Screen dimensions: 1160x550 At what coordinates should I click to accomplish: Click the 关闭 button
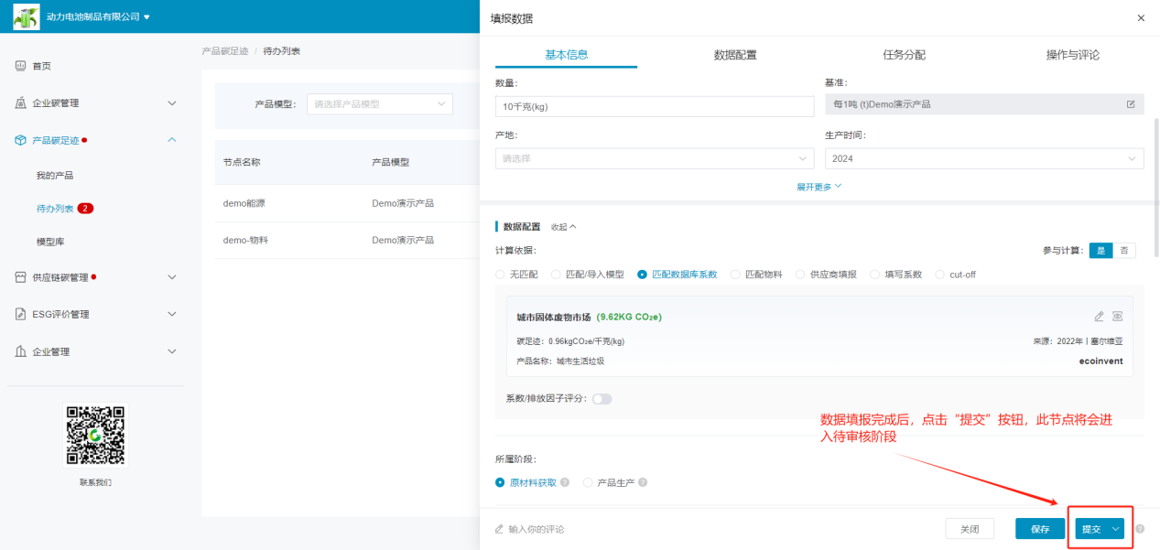click(x=970, y=529)
